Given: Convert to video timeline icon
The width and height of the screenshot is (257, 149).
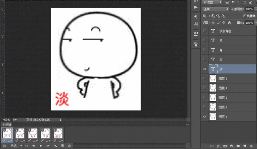Looking at the screenshot, I should (x=4, y=145).
